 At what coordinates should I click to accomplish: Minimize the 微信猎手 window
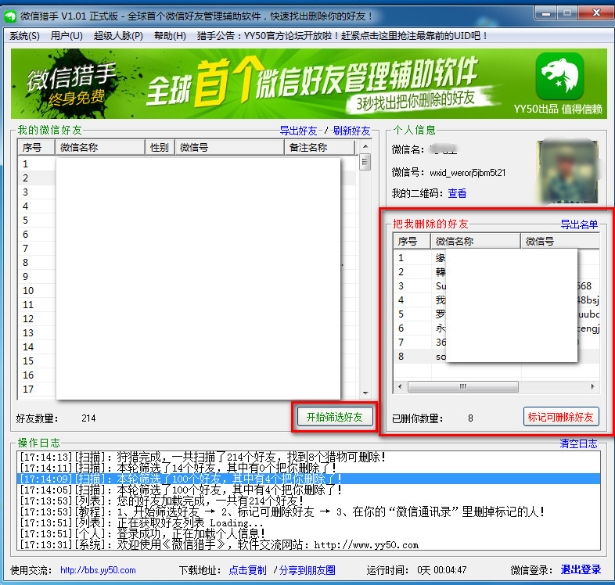[x=545, y=13]
